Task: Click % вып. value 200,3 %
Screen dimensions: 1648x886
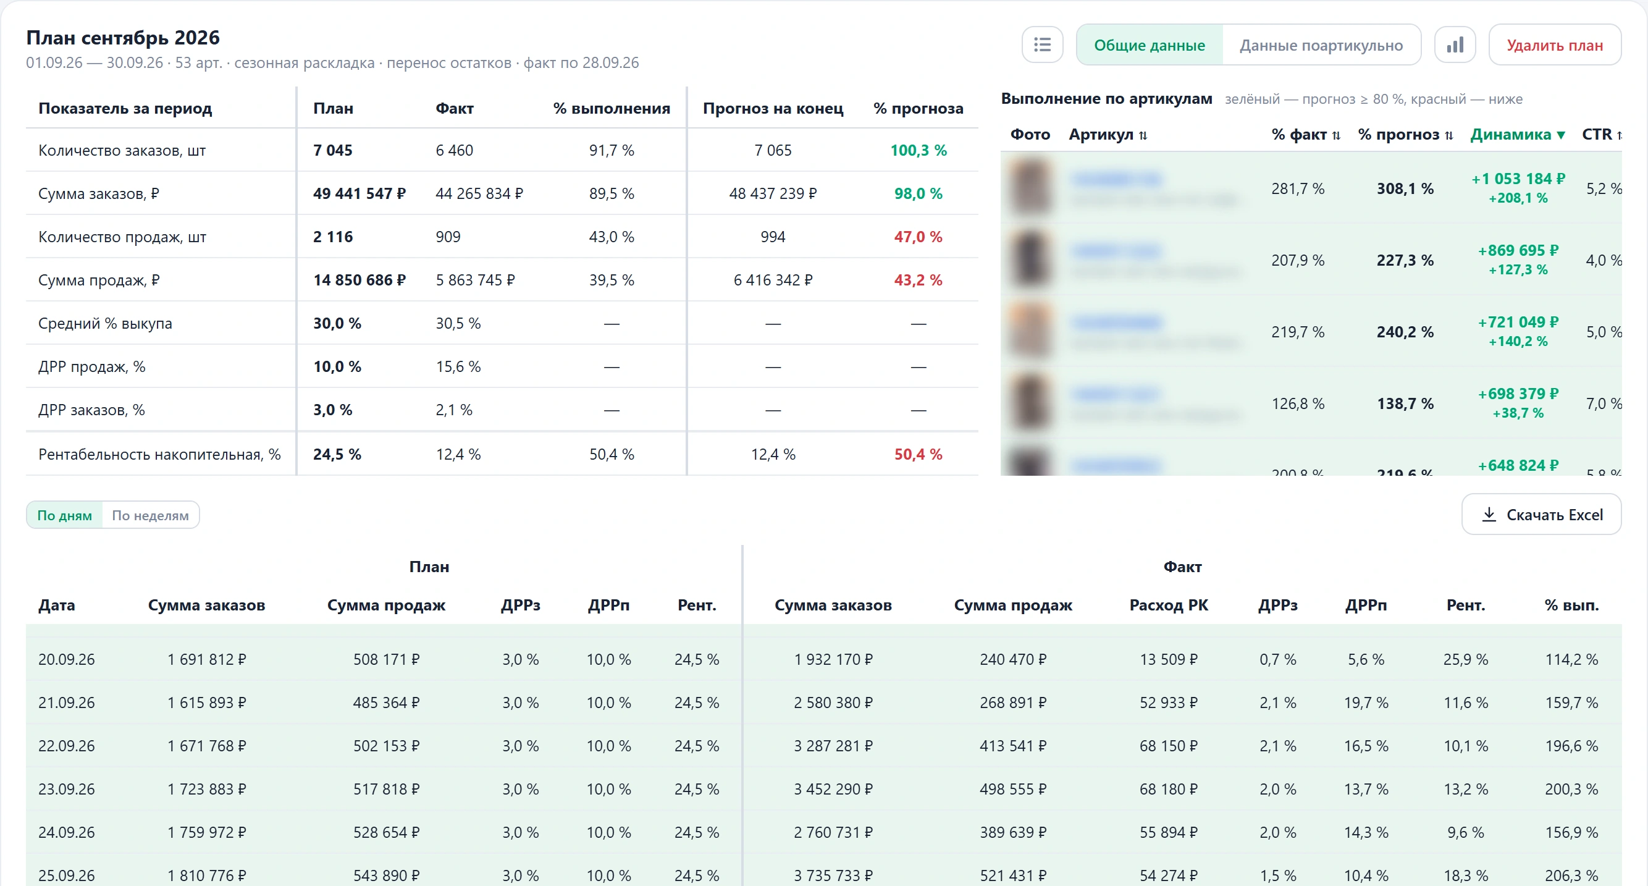Action: point(1571,789)
